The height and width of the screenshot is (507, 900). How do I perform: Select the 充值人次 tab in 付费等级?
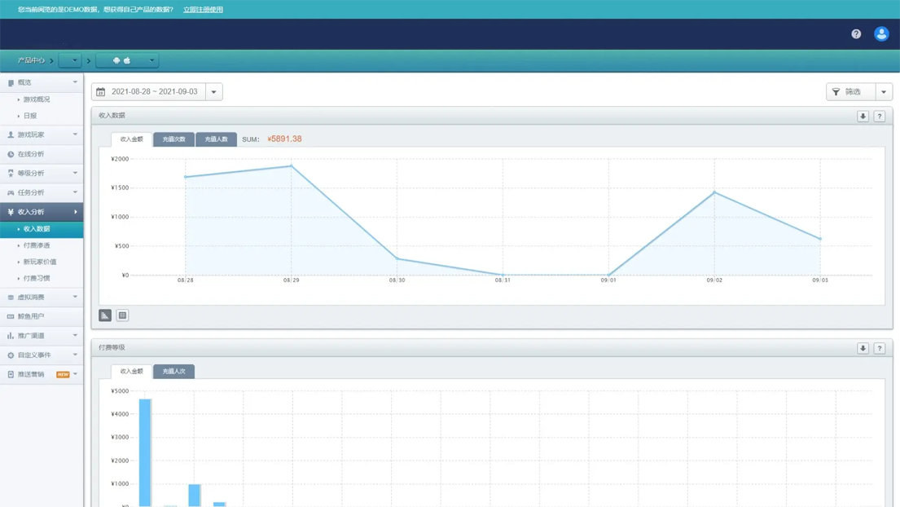[173, 372]
